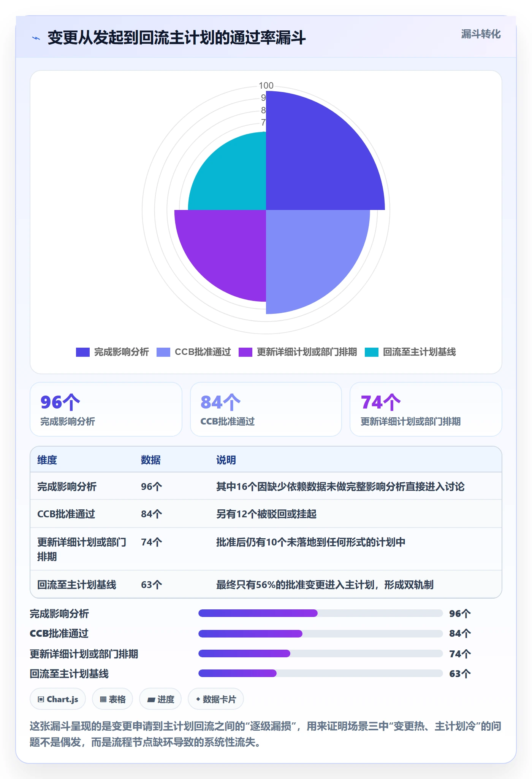Open the 96个 完成影响分析 data card
The width and height of the screenshot is (532, 779).
click(106, 409)
